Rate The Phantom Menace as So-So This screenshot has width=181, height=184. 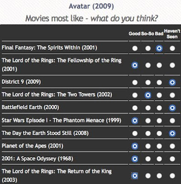tap(148, 121)
